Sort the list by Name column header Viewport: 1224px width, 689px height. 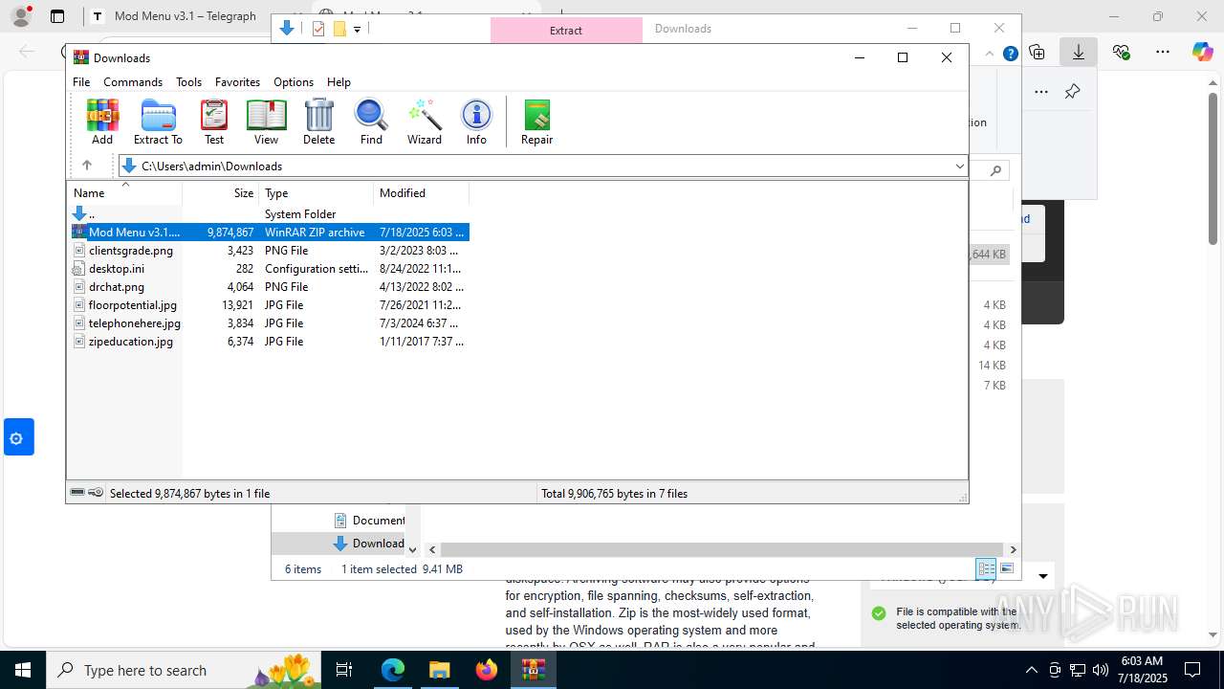pos(124,192)
